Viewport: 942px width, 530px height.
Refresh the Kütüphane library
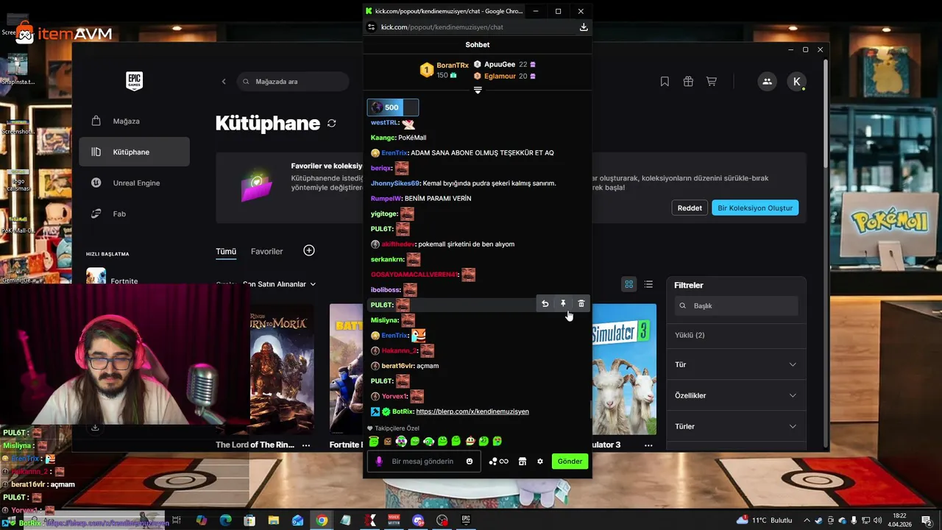[332, 123]
